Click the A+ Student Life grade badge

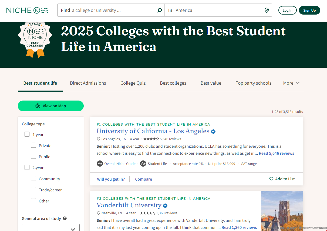pyautogui.click(x=143, y=164)
